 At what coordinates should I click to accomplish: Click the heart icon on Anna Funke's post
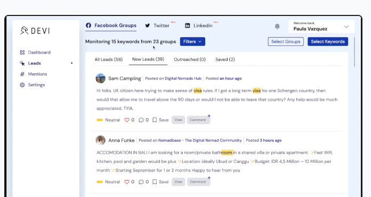(x=127, y=182)
